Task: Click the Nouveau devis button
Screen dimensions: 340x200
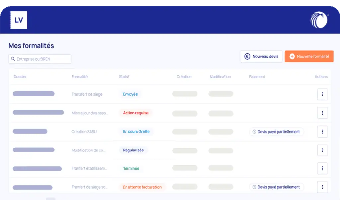Action: coord(261,56)
